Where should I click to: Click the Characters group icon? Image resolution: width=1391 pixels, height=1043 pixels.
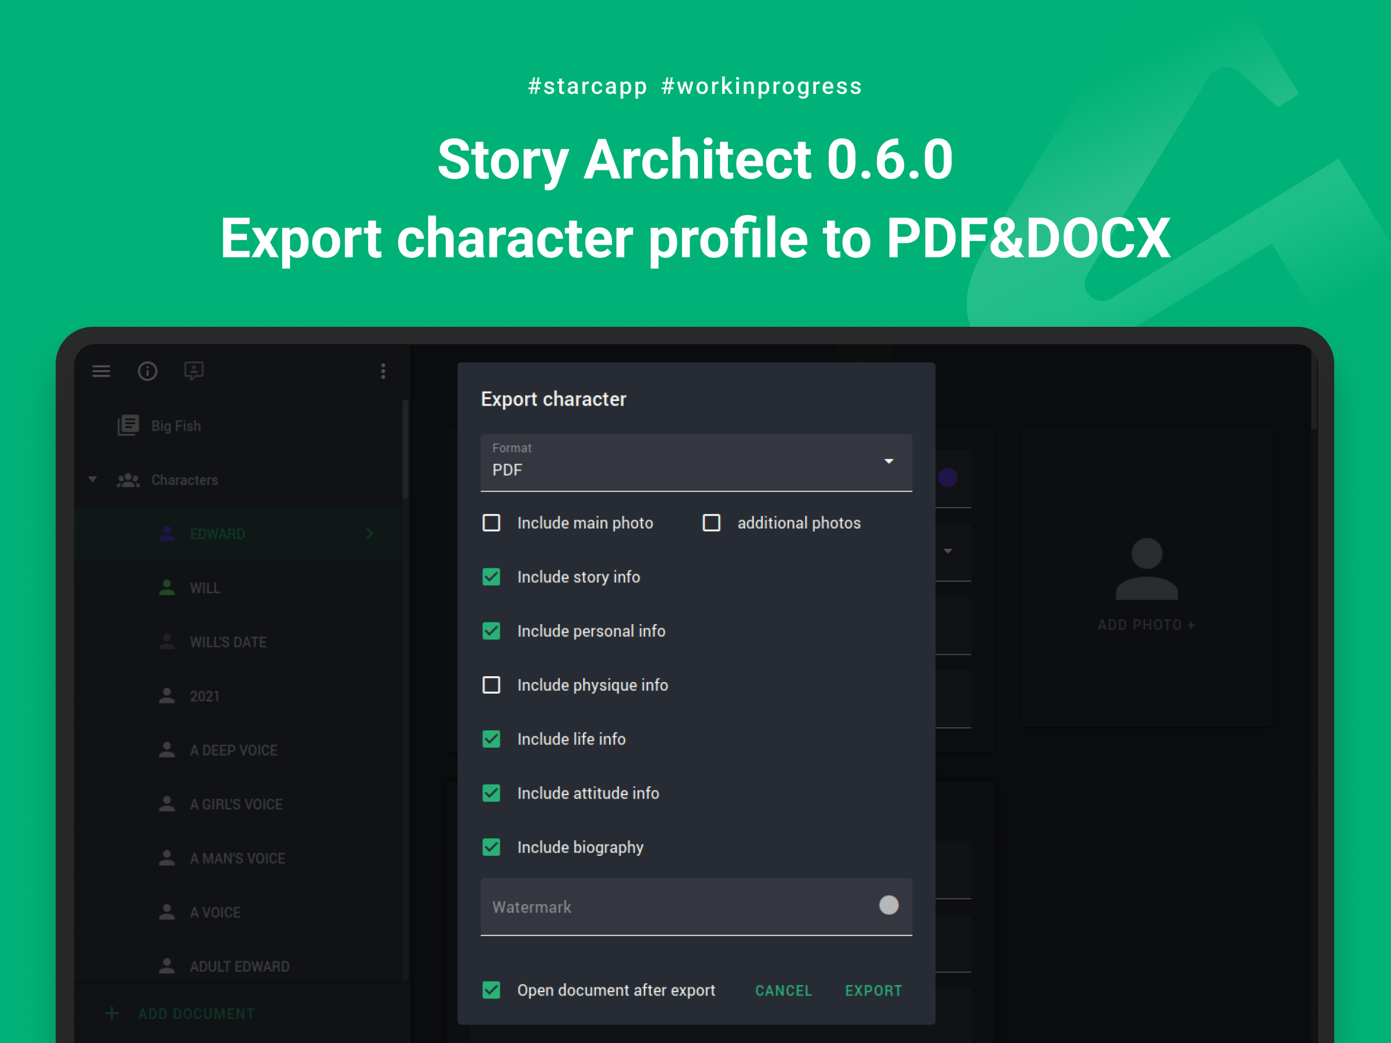coord(128,480)
